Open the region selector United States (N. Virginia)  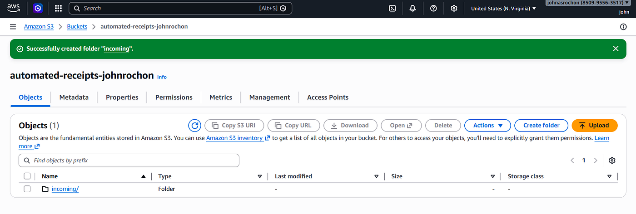[x=503, y=8]
